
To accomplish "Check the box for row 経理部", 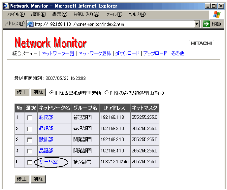I will pos(30,129).
